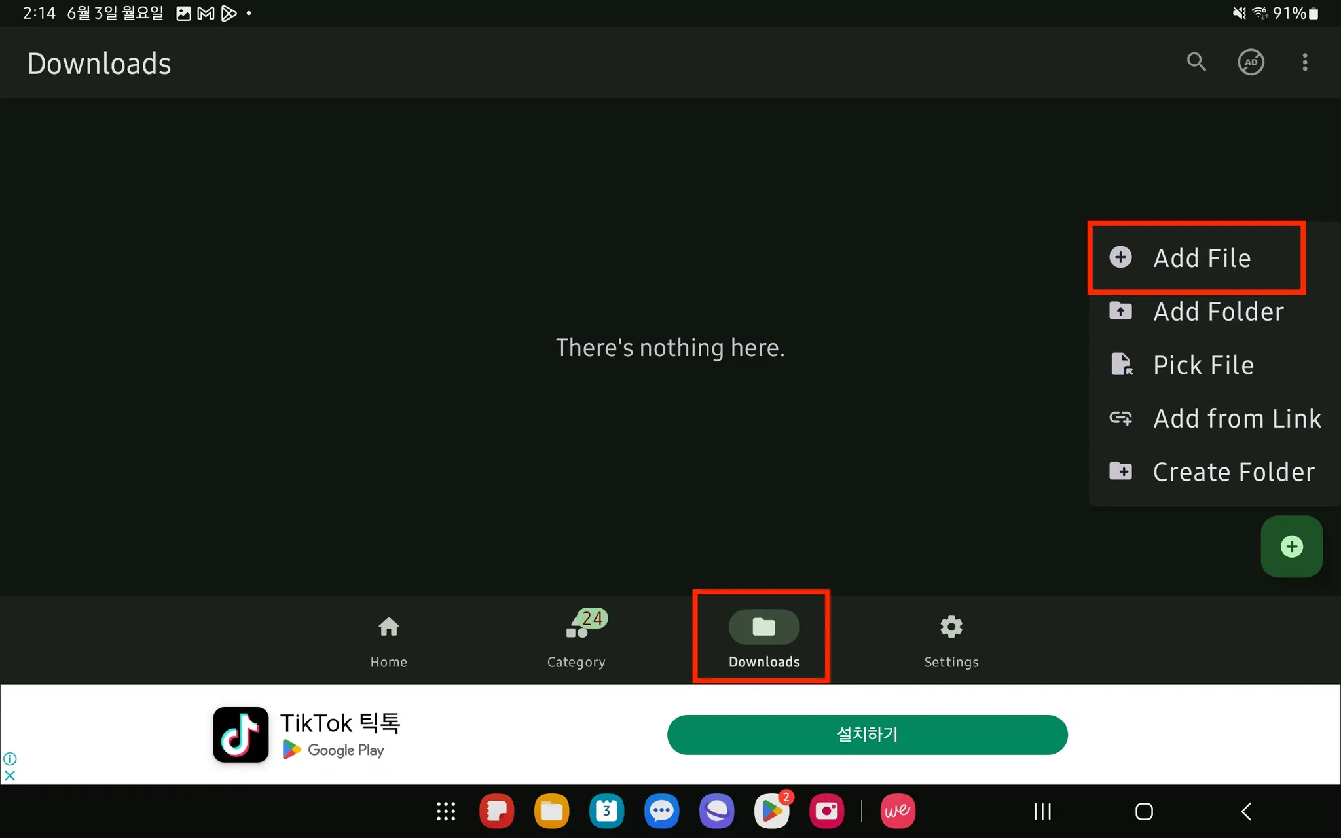Open the ad info icon
The height and width of the screenshot is (838, 1341).
[10, 759]
